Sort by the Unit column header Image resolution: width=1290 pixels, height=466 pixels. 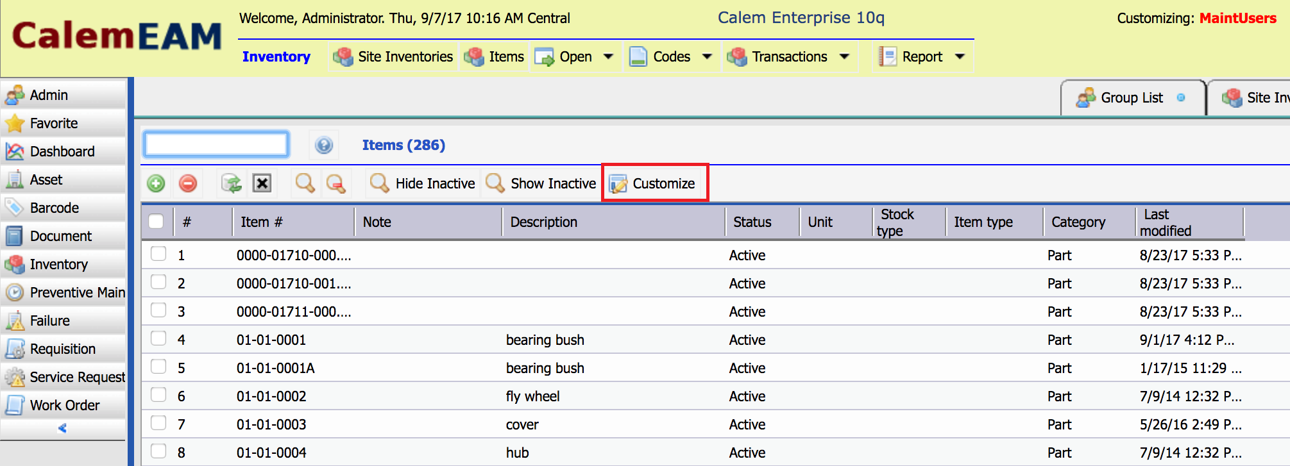point(836,222)
